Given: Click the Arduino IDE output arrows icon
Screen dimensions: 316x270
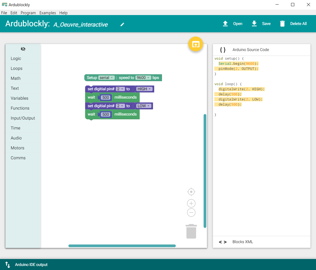Looking at the screenshot, I should [x=8, y=265].
